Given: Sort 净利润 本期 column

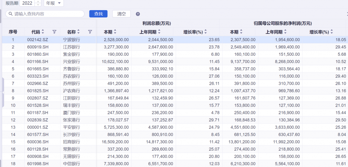Looking at the screenshot, I should [241, 32].
